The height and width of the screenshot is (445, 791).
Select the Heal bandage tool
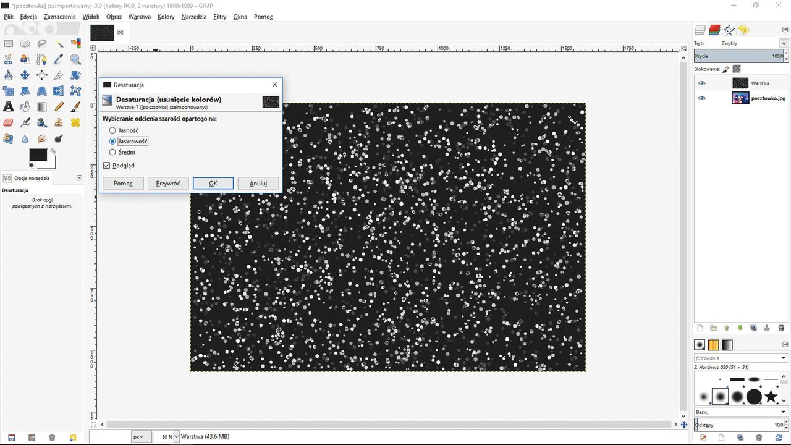(x=75, y=123)
